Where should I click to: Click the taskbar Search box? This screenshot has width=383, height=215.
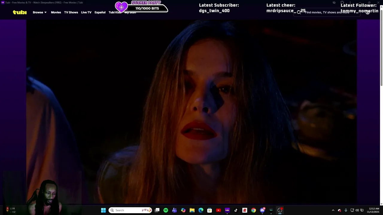tap(130, 210)
